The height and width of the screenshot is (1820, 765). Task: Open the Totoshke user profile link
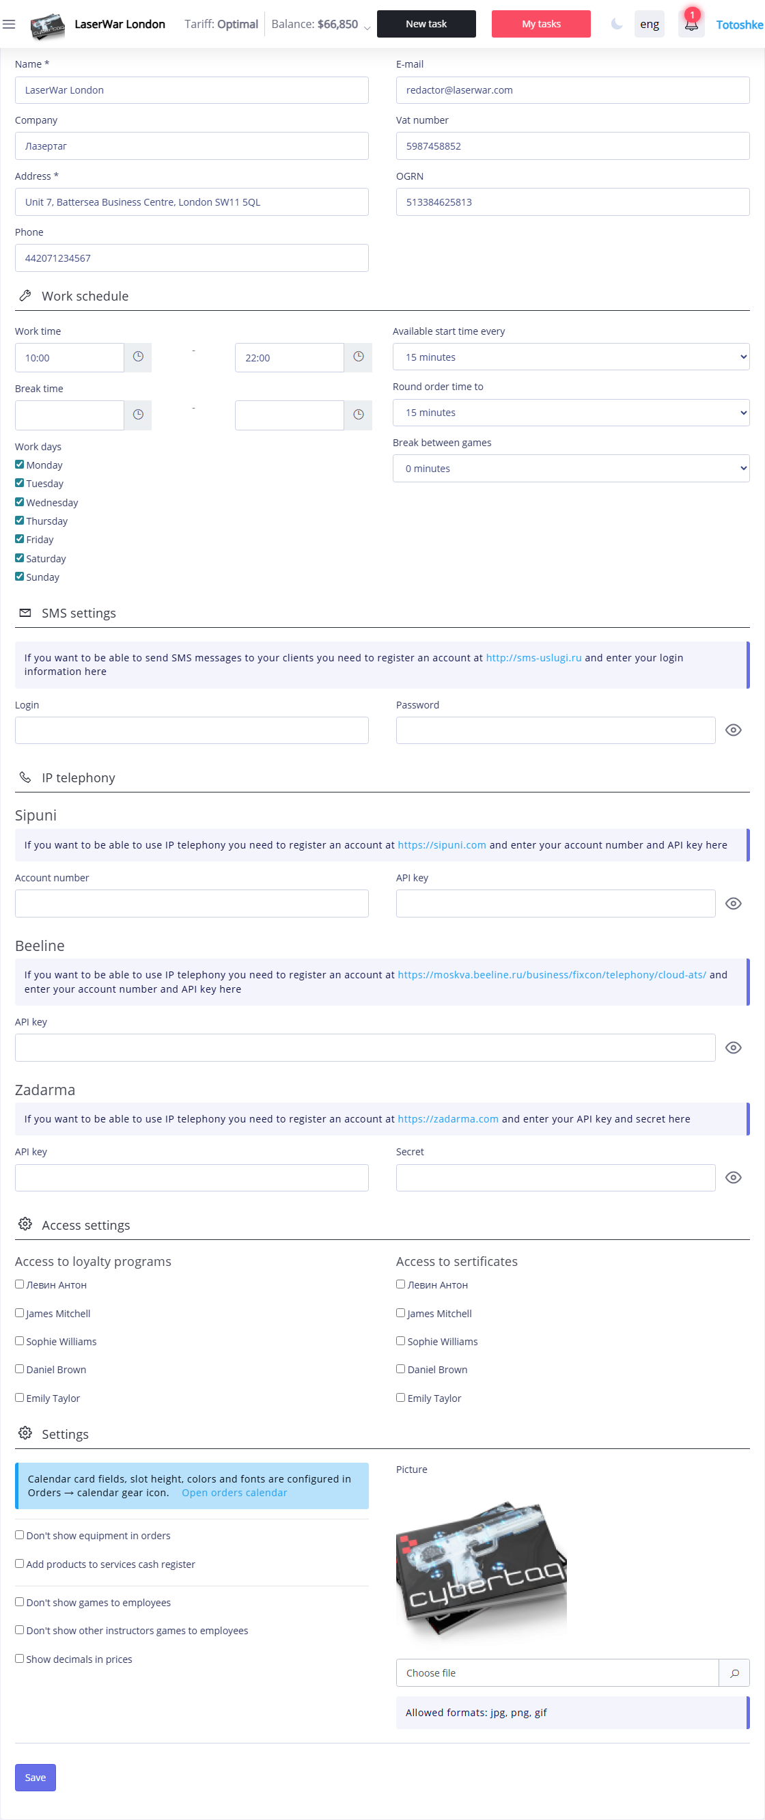point(739,25)
